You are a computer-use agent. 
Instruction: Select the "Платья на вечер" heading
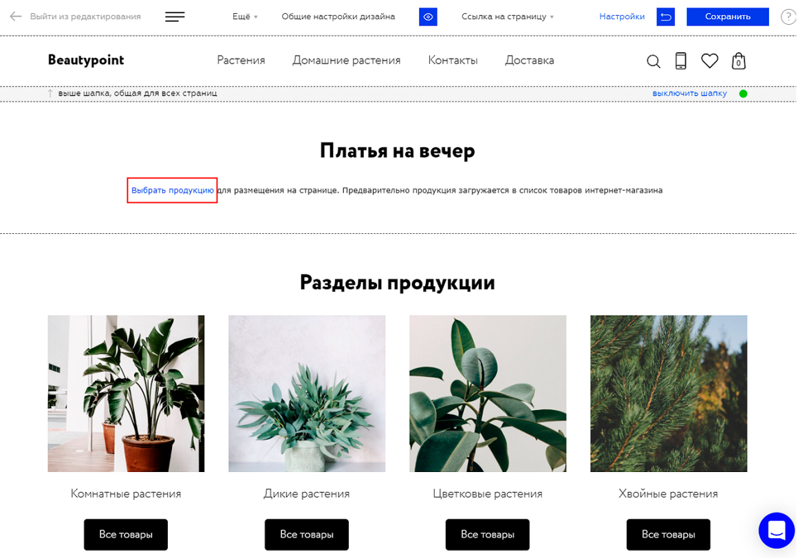(398, 151)
